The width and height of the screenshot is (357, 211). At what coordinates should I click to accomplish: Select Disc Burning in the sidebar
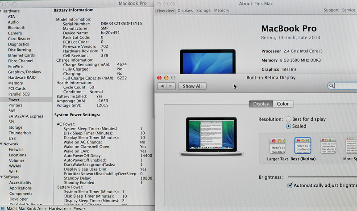click(19, 50)
